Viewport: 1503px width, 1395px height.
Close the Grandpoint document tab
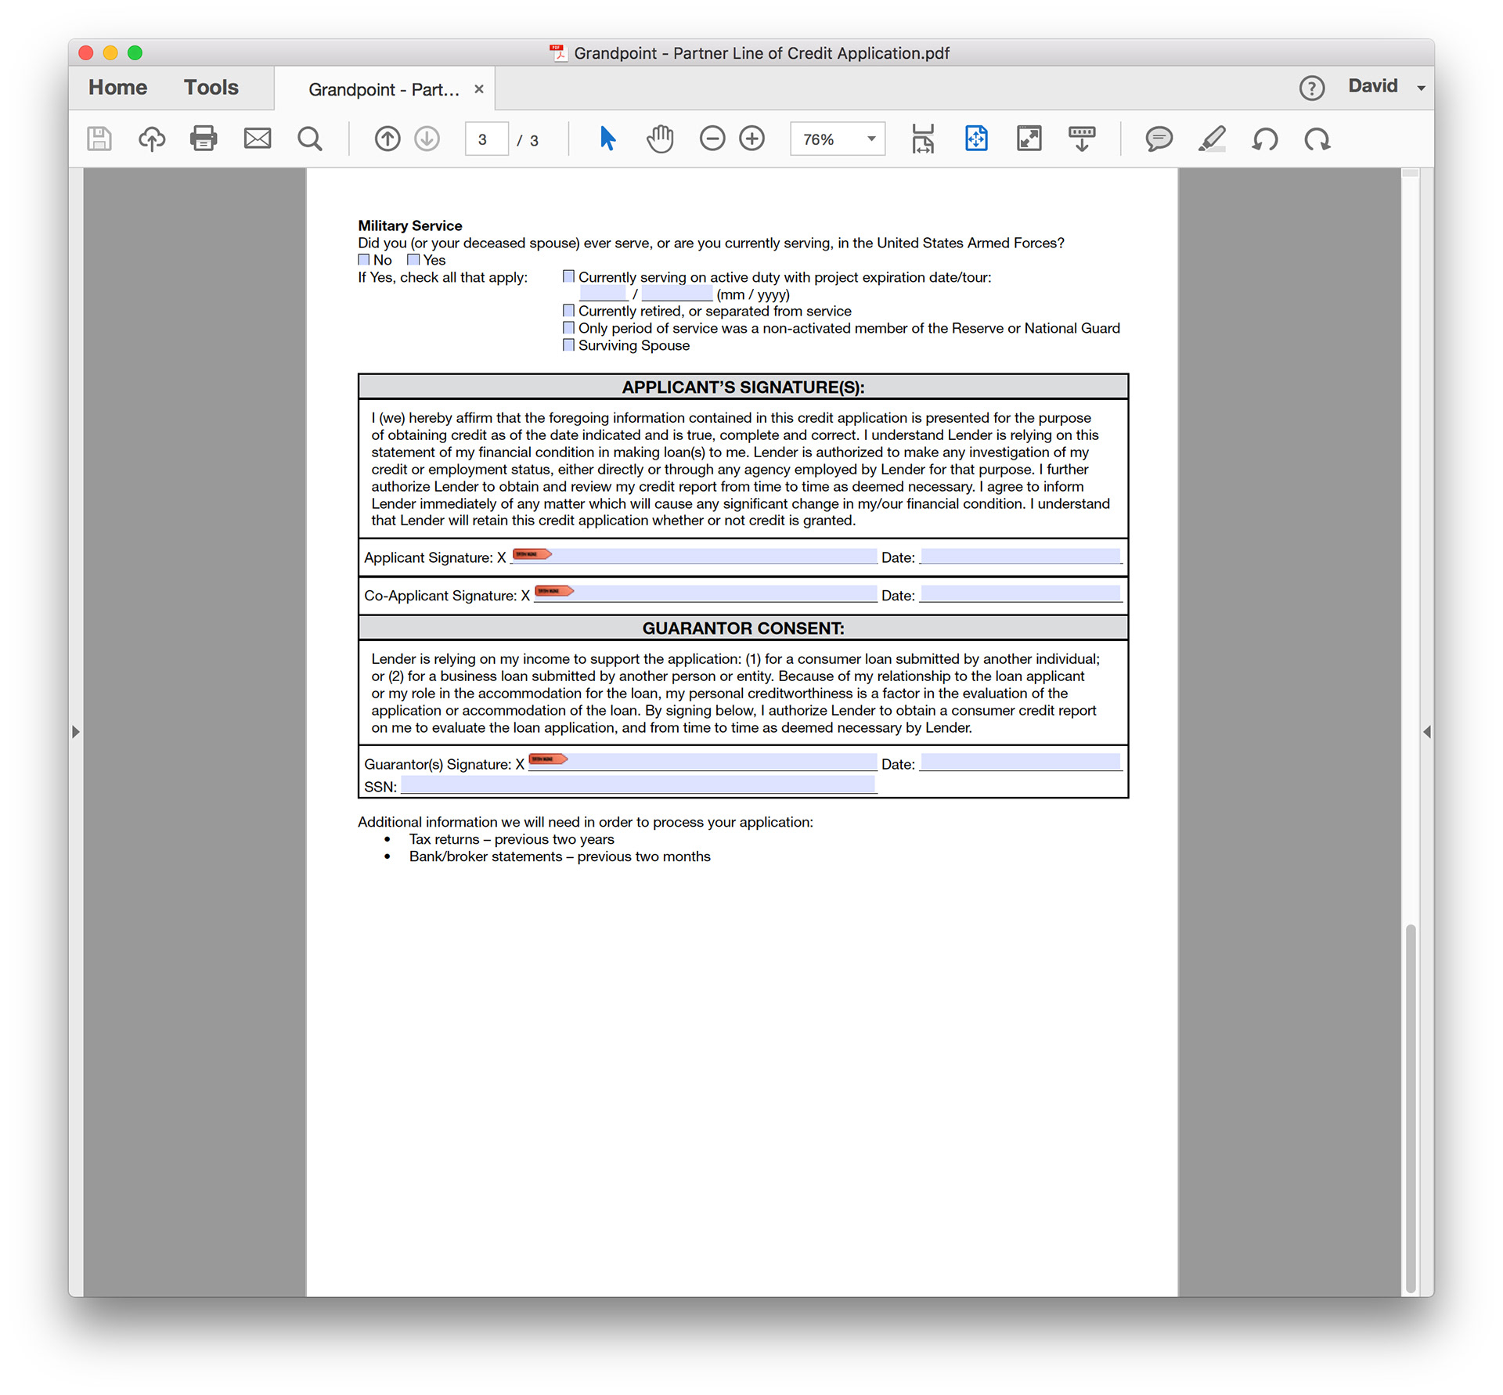coord(479,89)
